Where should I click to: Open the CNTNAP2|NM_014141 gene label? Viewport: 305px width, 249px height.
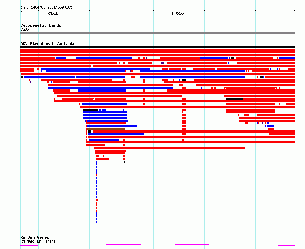point(38,241)
